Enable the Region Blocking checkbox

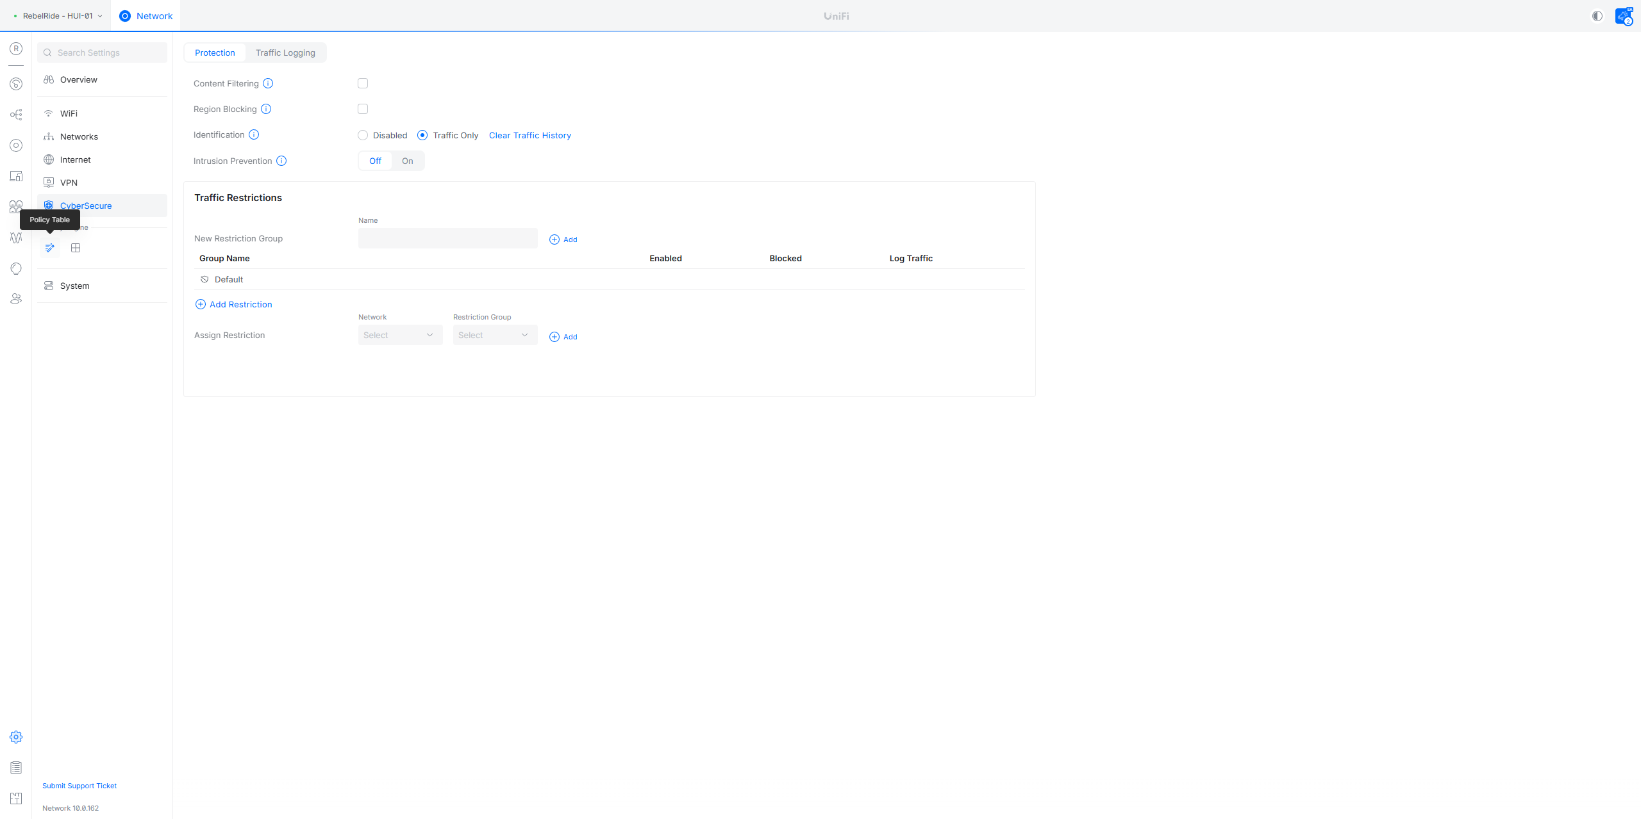point(363,109)
